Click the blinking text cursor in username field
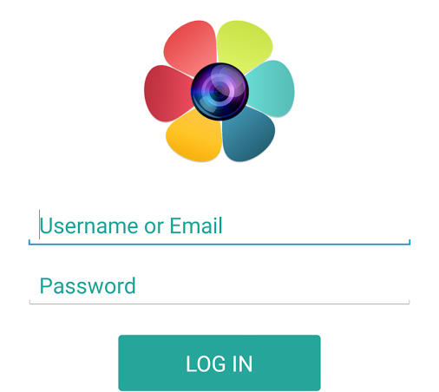The width and height of the screenshot is (439, 392). [x=39, y=225]
